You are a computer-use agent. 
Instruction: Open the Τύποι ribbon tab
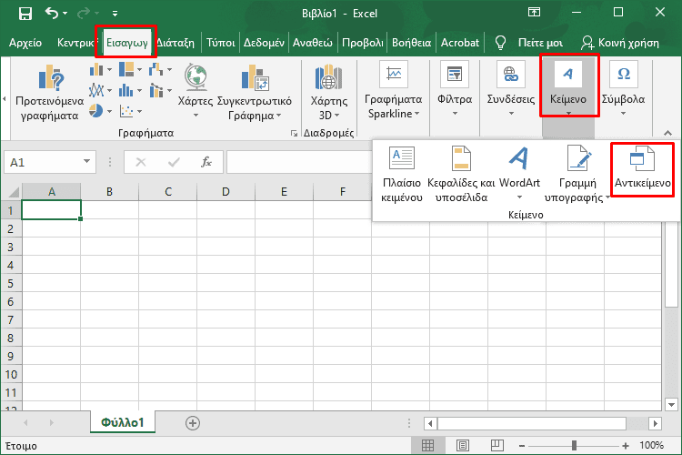(221, 43)
